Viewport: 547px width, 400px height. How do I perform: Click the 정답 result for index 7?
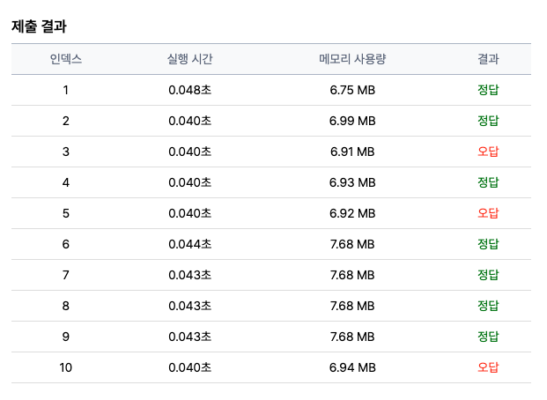[x=488, y=275]
